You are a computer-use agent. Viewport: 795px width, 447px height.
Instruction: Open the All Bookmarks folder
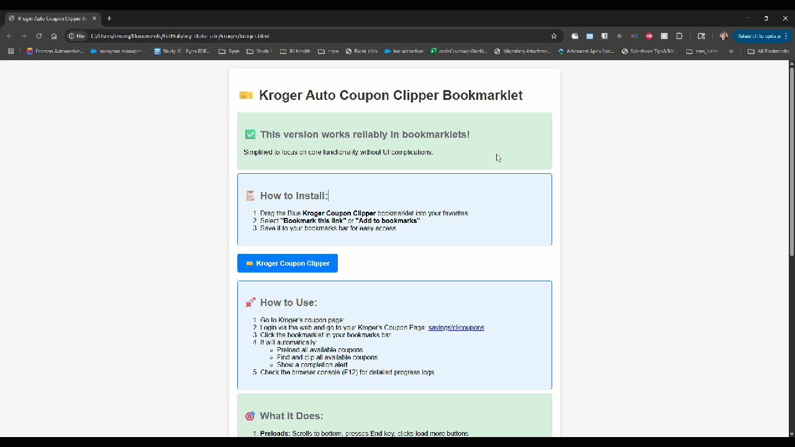coord(768,52)
